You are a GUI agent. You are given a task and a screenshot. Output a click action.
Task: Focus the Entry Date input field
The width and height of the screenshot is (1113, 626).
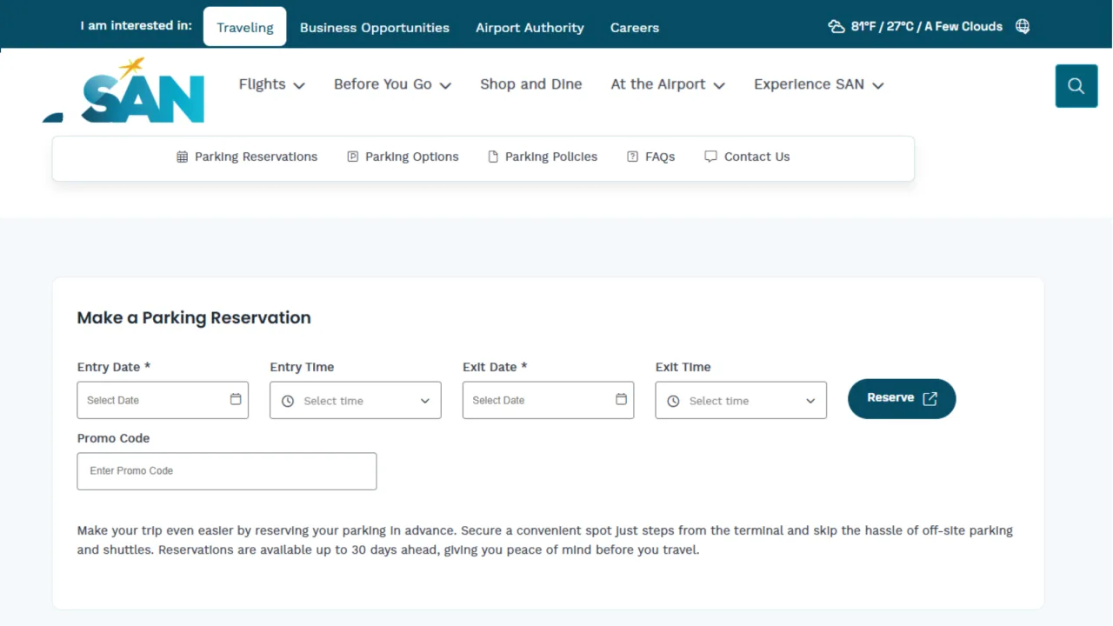coord(163,400)
